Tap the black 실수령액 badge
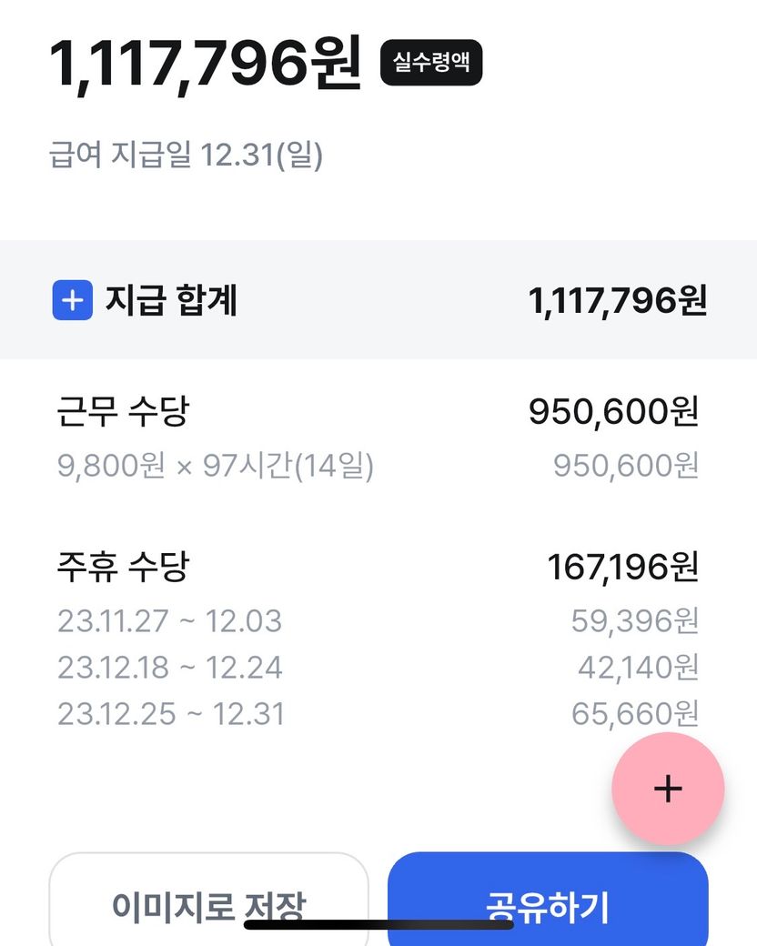757x946 pixels. pos(430,63)
